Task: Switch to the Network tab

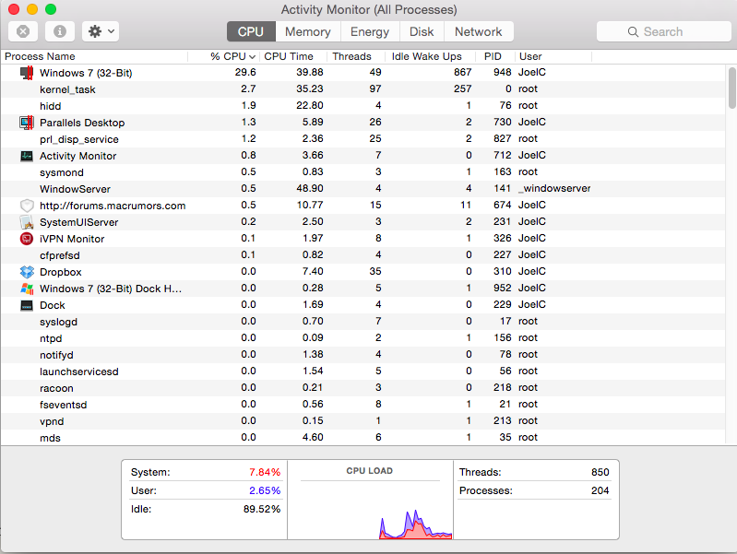Action: 479,31
